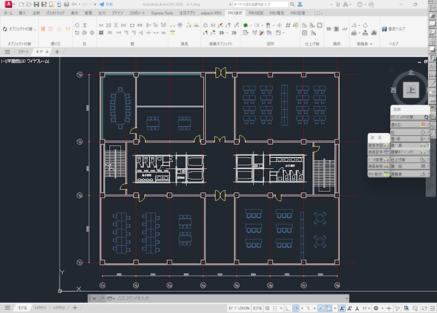
Task: Click the 3D button in 建築オブジェクト panel
Action: pos(222,33)
